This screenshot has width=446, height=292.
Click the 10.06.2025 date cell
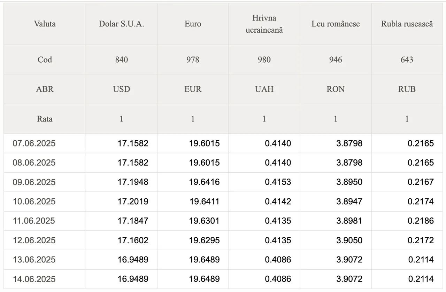[x=45, y=202]
